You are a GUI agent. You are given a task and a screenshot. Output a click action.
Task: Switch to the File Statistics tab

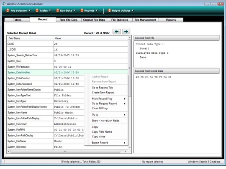click(x=120, y=20)
